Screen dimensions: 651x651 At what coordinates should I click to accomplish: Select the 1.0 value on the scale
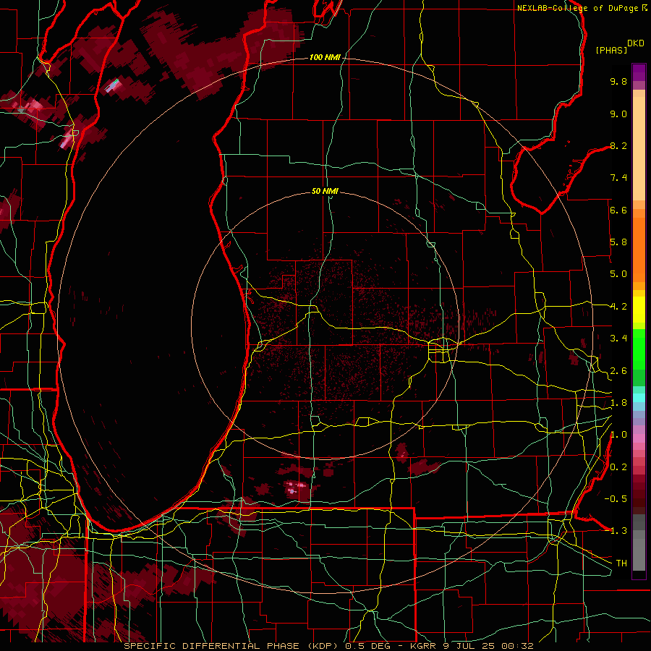click(618, 435)
